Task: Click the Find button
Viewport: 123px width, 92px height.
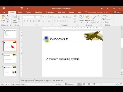Action: (106, 16)
